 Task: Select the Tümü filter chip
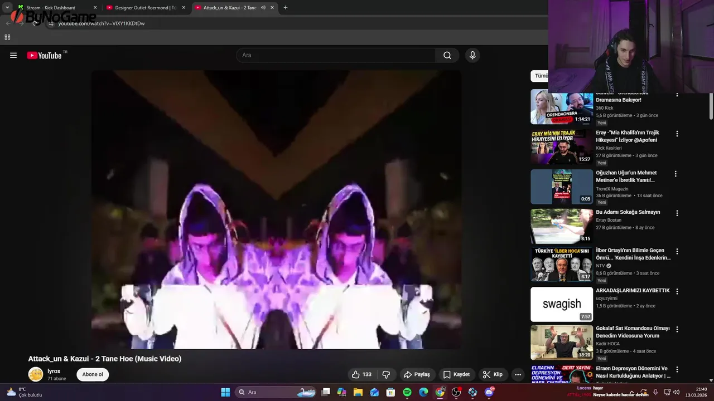click(x=540, y=76)
